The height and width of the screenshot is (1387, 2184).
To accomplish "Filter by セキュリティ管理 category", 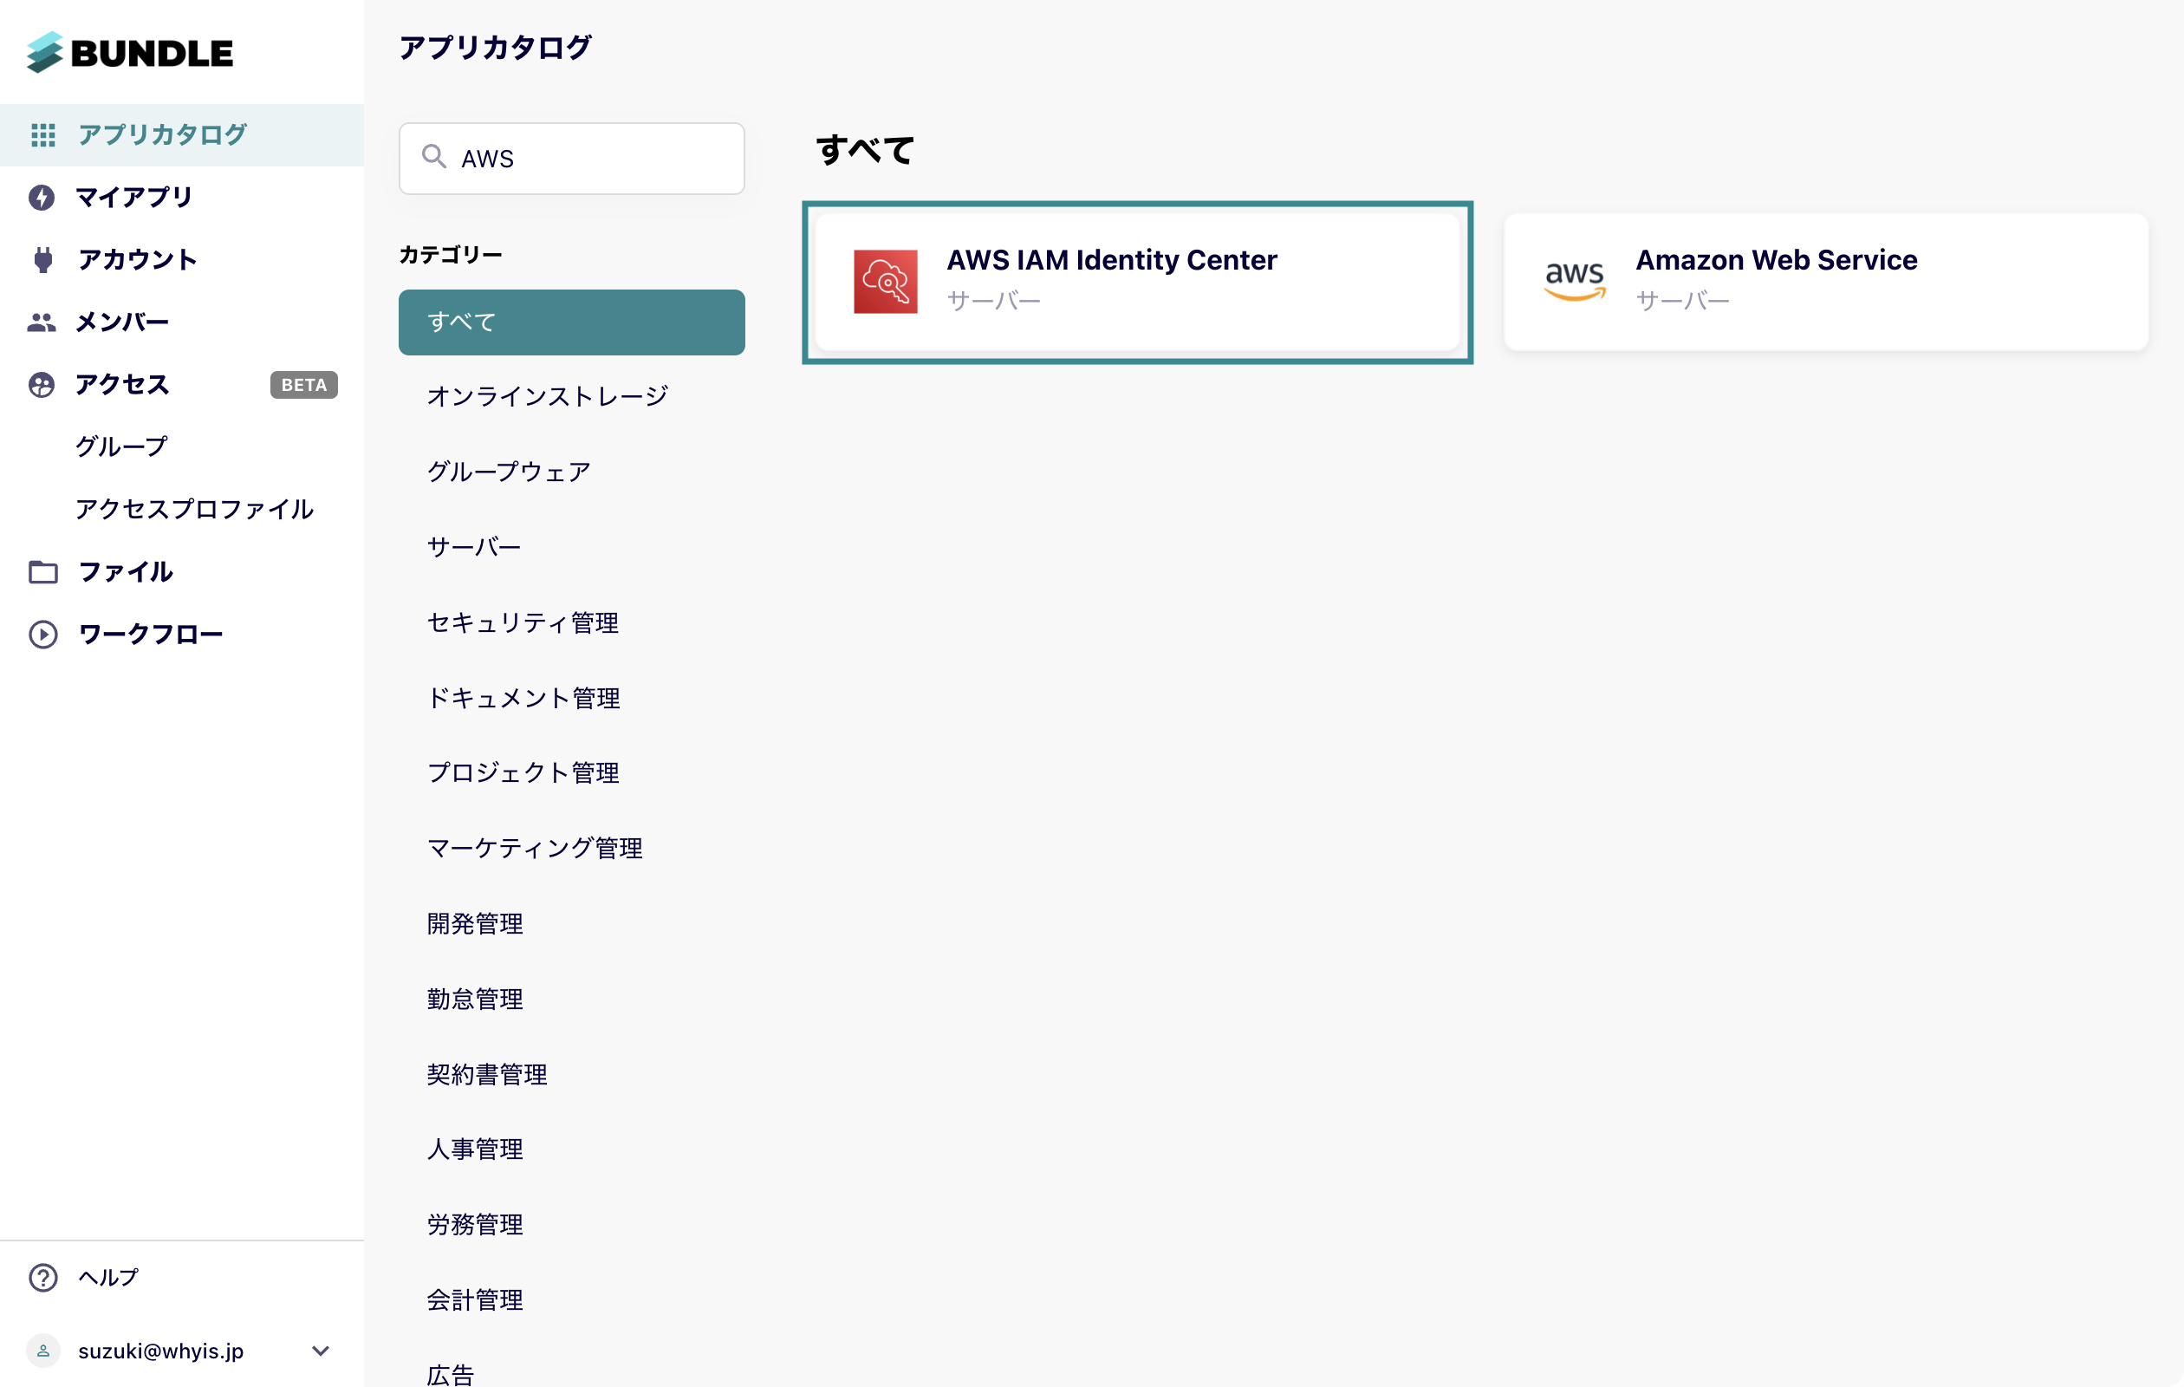I will pos(523,623).
